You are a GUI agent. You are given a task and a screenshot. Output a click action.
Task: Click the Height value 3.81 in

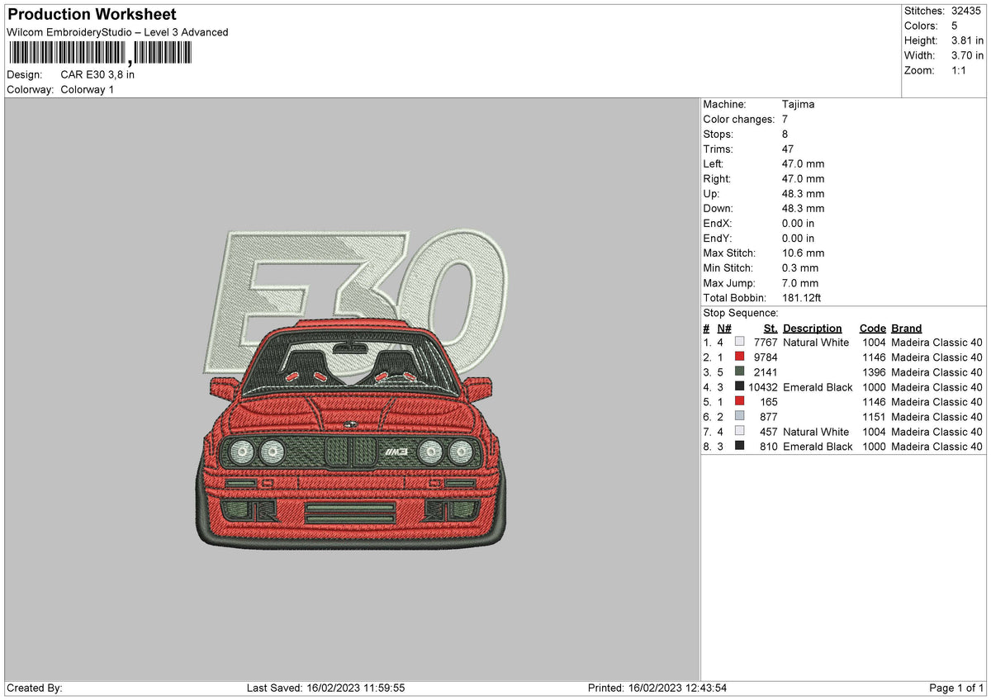pyautogui.click(x=967, y=40)
